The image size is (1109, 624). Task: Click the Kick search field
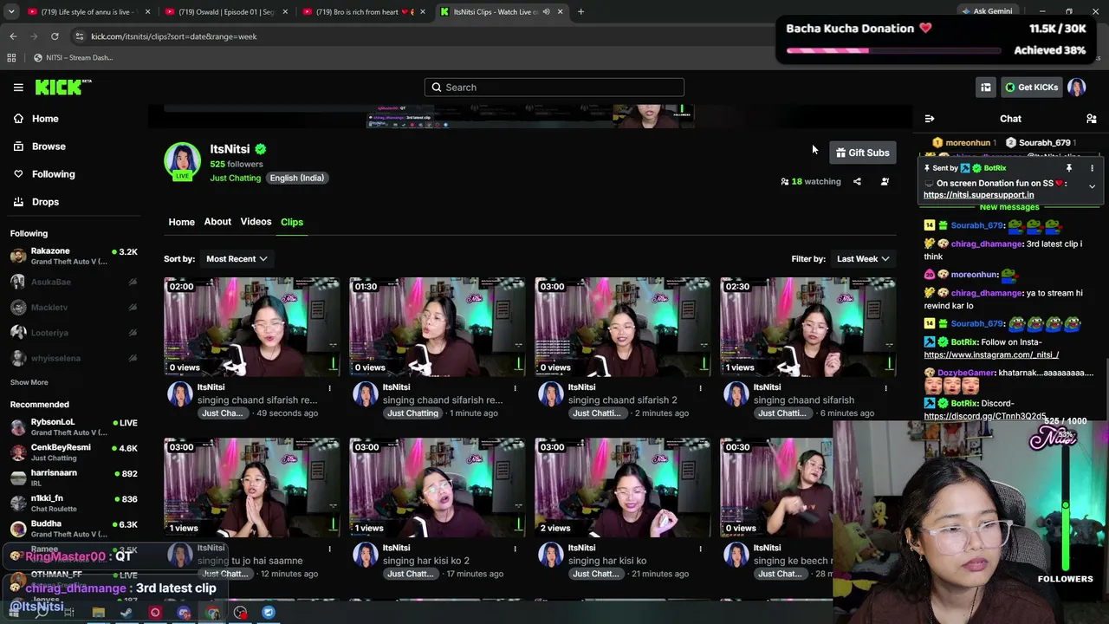(x=554, y=87)
